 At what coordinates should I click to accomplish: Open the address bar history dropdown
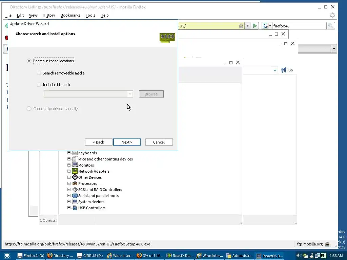tap(247, 26)
